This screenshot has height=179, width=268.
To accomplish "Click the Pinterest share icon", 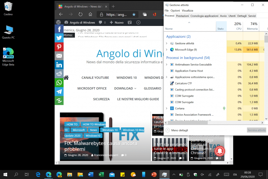I will [59, 47].
